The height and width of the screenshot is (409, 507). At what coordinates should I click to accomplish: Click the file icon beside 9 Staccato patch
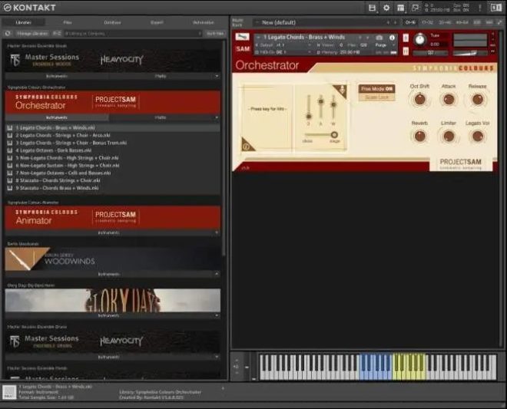click(10, 188)
